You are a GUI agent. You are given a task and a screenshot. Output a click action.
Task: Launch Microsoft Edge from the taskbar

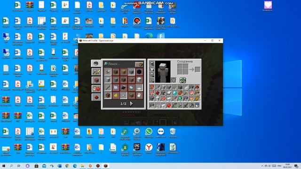click(x=75, y=166)
